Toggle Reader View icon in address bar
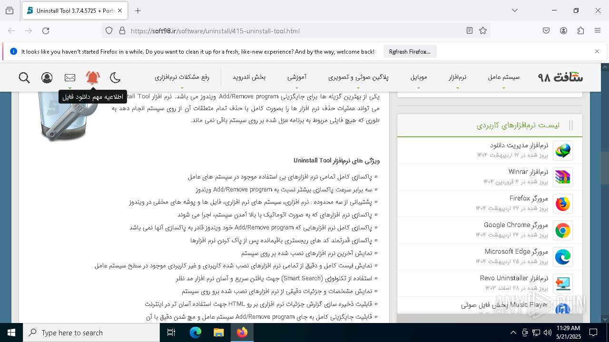This screenshot has width=609, height=342. 470,30
